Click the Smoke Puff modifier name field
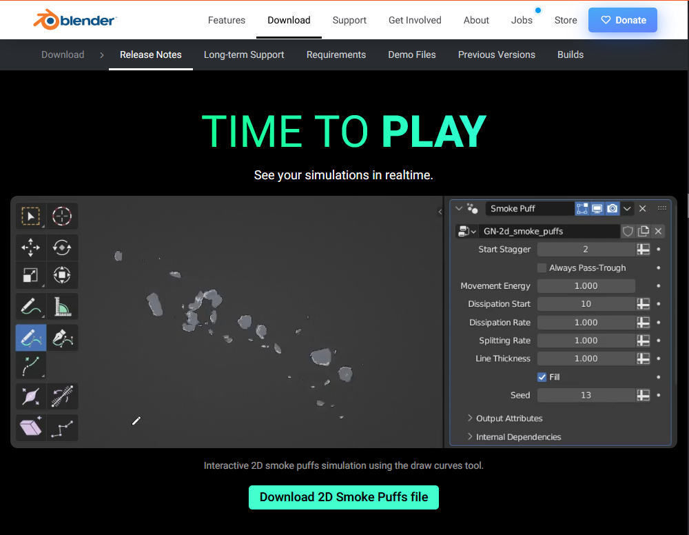689x535 pixels. pyautogui.click(x=529, y=208)
